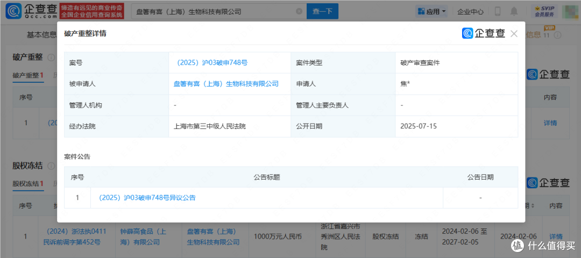Select the 2025-07-15 public date
581x258 pixels.
point(419,126)
